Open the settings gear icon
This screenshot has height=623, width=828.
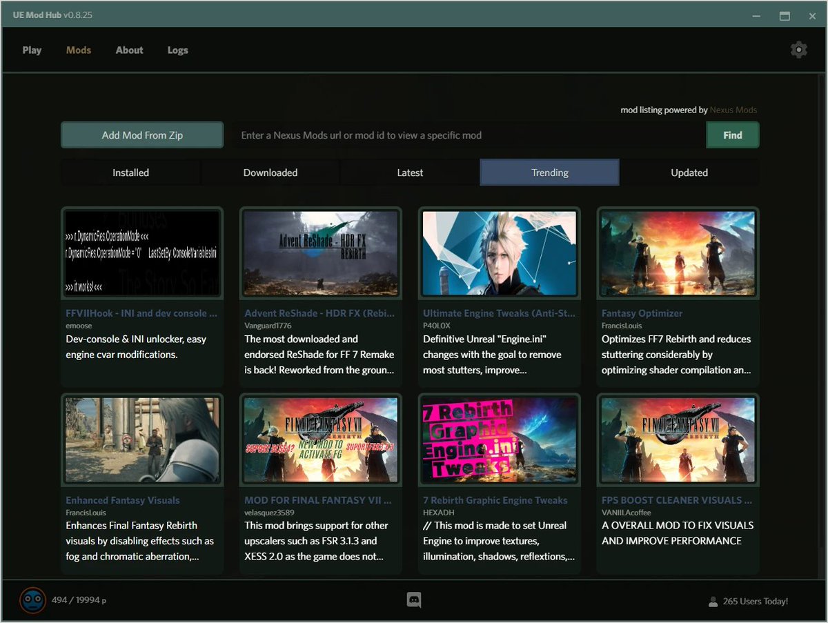[798, 49]
